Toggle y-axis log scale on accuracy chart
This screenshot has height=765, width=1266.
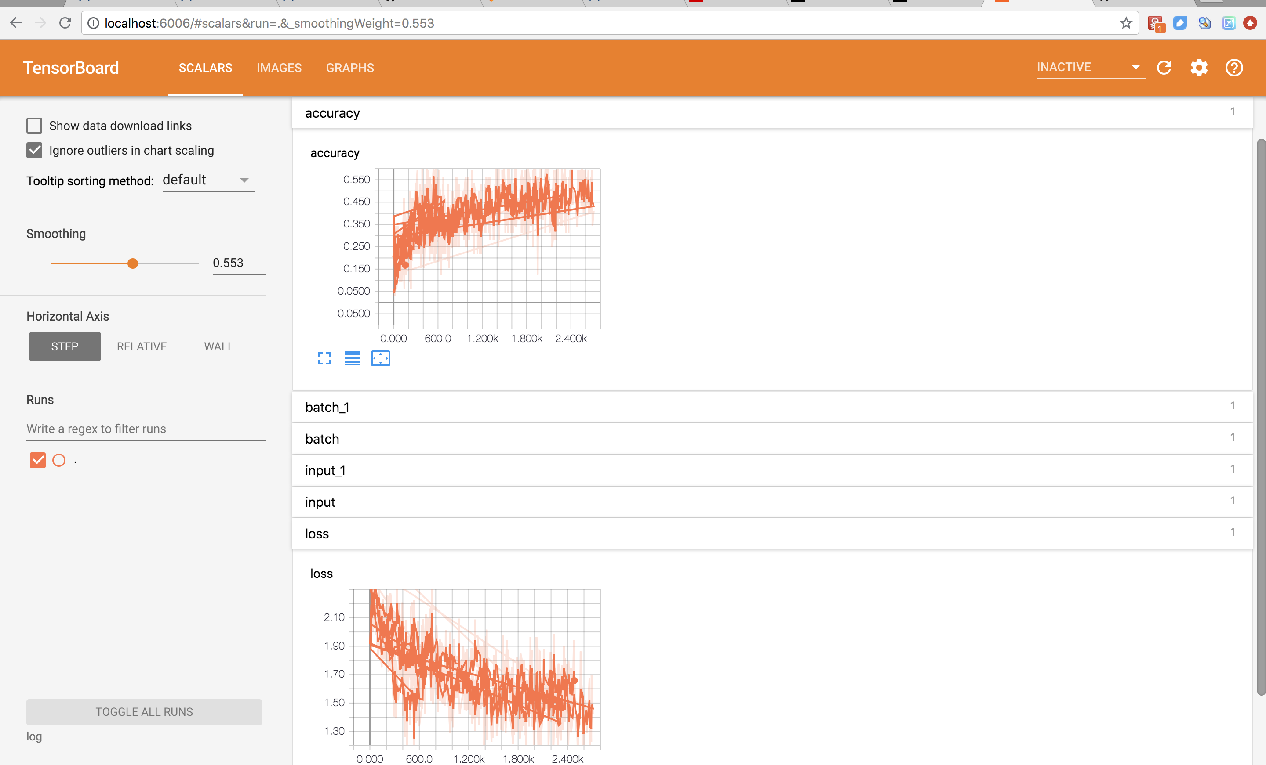click(x=353, y=358)
